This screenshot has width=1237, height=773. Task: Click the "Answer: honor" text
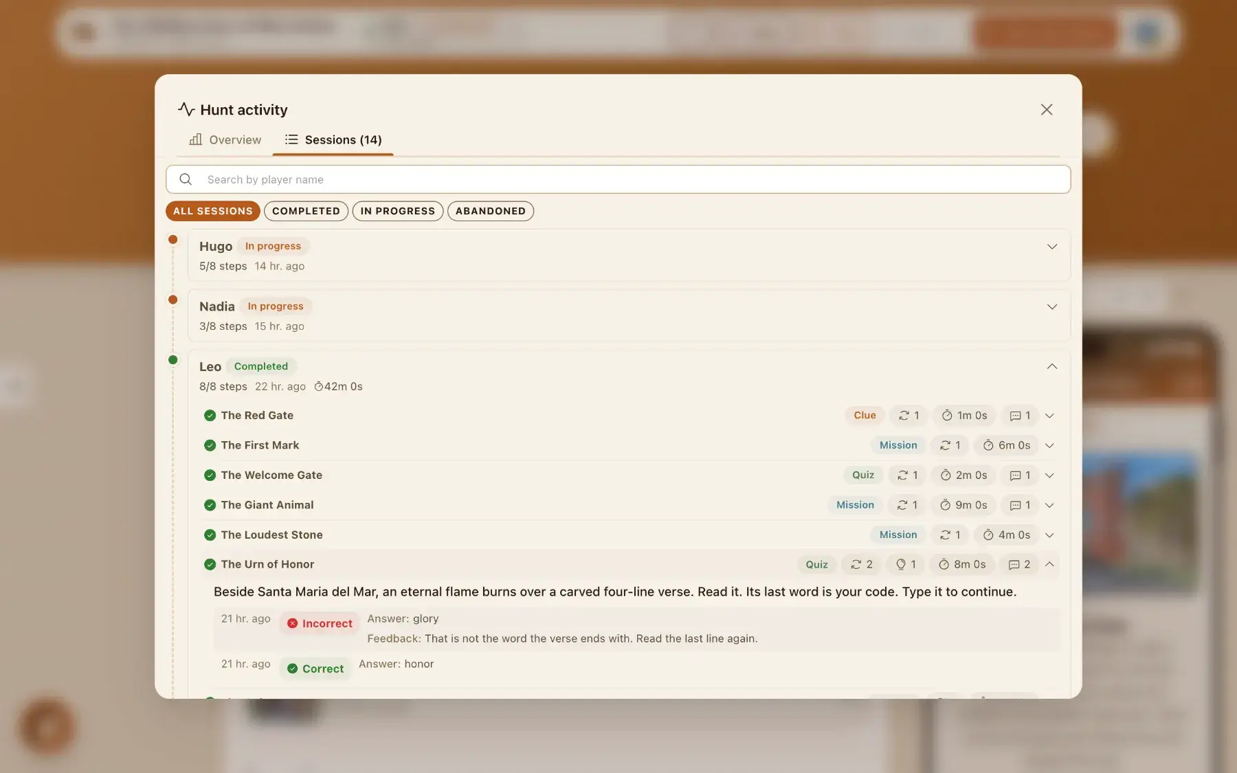point(397,664)
